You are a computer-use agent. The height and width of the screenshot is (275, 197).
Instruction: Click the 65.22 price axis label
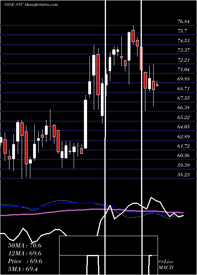pyautogui.click(x=184, y=117)
